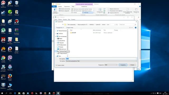Open the Корзина recycle bin icon
This screenshot has width=169, height=95.
[x=17, y=3]
